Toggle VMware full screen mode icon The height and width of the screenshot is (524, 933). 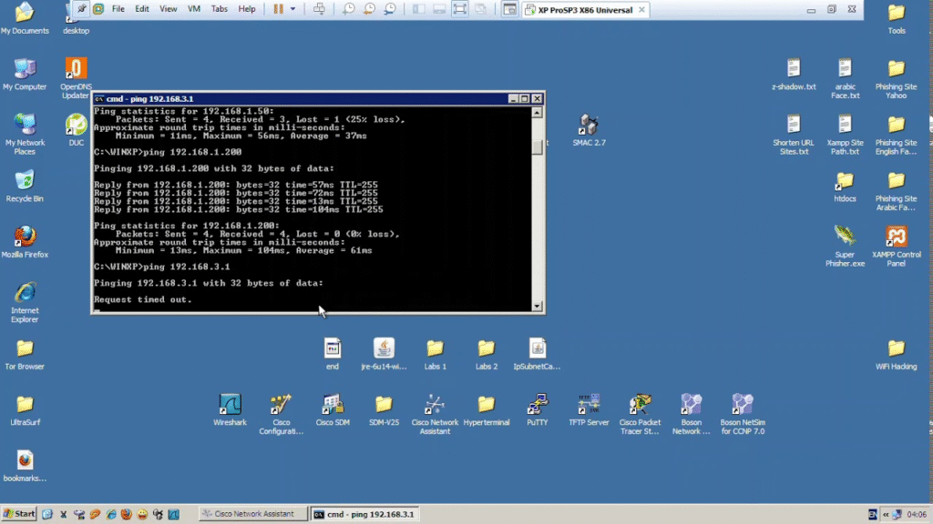(x=460, y=9)
